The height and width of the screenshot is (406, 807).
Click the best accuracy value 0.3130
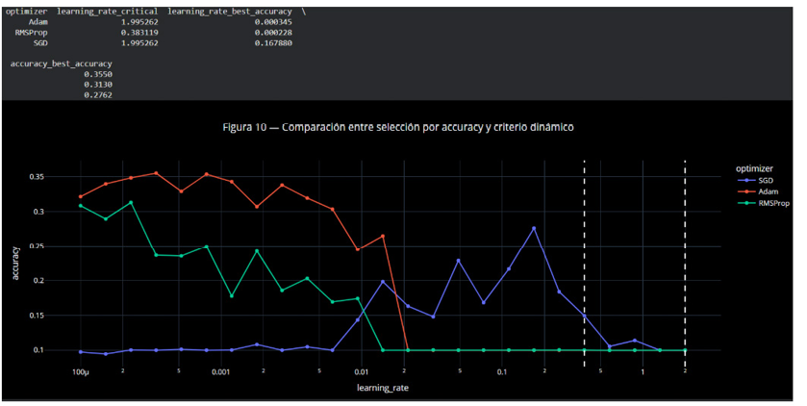pos(98,85)
